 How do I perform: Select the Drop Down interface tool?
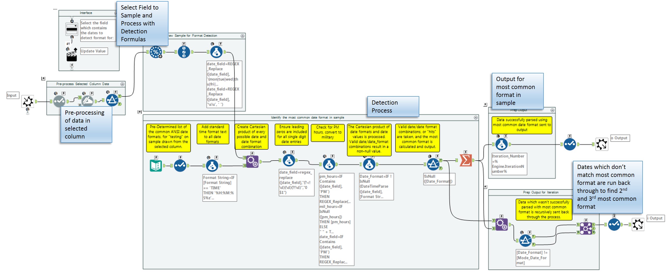(72, 29)
